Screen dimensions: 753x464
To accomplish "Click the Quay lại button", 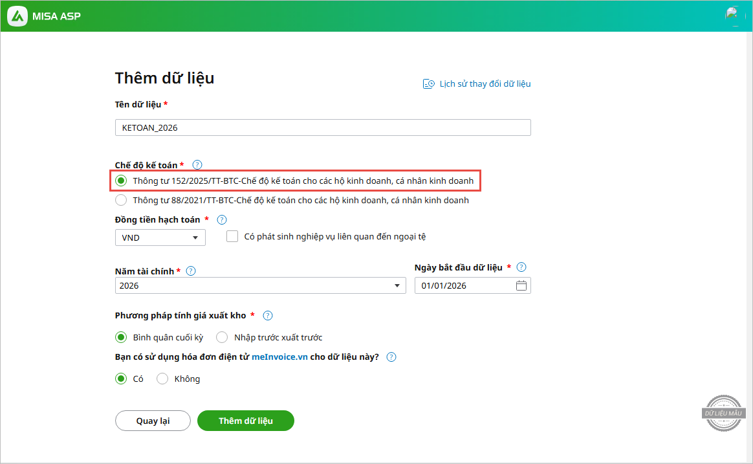I will tap(153, 421).
